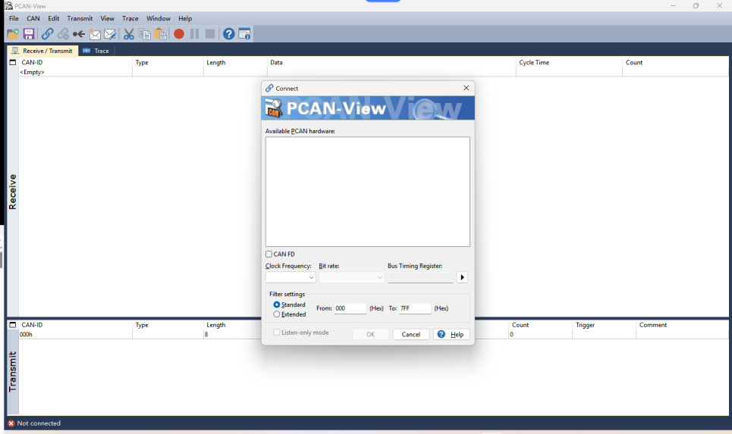
Task: Switch to the Receive / Transmit tab
Action: pyautogui.click(x=42, y=51)
